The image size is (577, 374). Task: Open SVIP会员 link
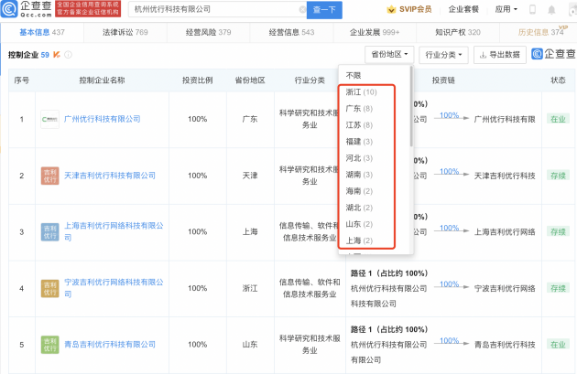pyautogui.click(x=416, y=9)
